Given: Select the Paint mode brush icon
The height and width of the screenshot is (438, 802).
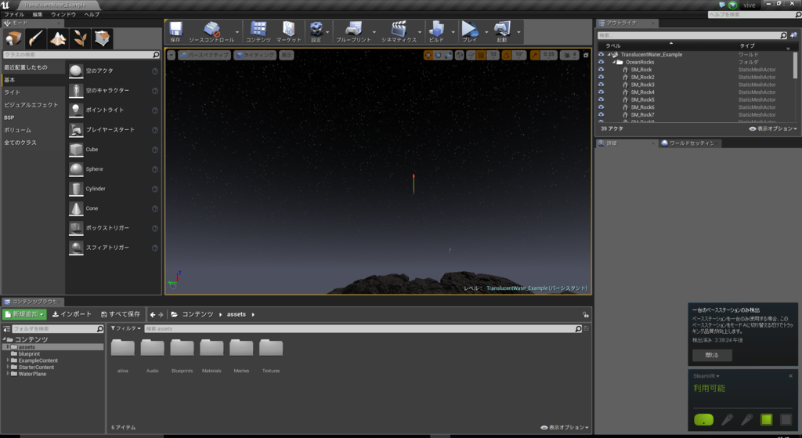Looking at the screenshot, I should point(35,38).
